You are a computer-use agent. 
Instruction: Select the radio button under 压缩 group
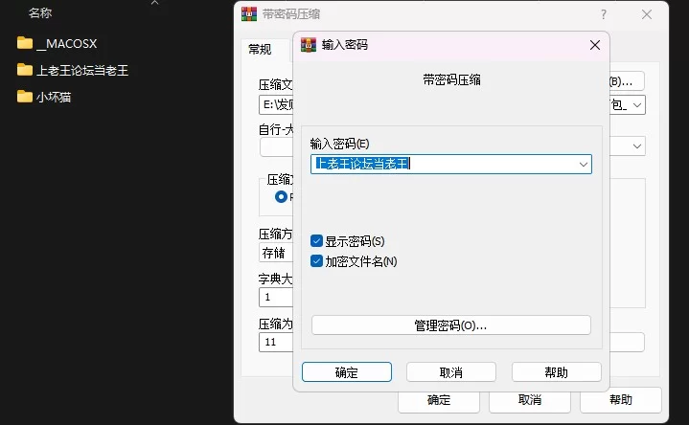point(281,196)
